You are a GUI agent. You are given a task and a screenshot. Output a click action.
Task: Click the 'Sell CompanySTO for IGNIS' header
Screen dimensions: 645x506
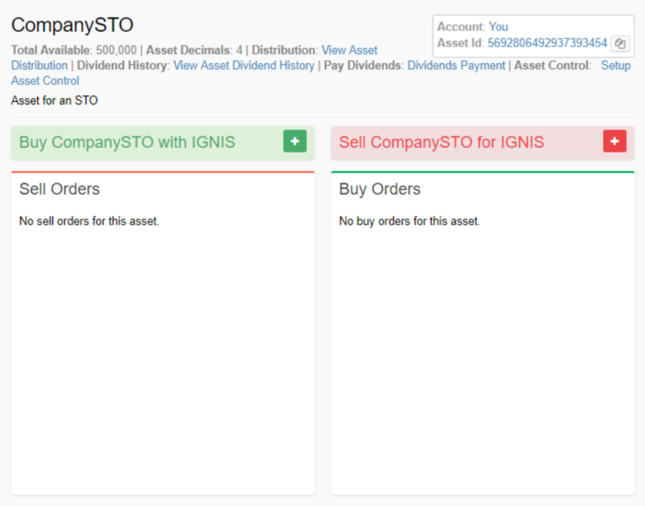(x=442, y=143)
